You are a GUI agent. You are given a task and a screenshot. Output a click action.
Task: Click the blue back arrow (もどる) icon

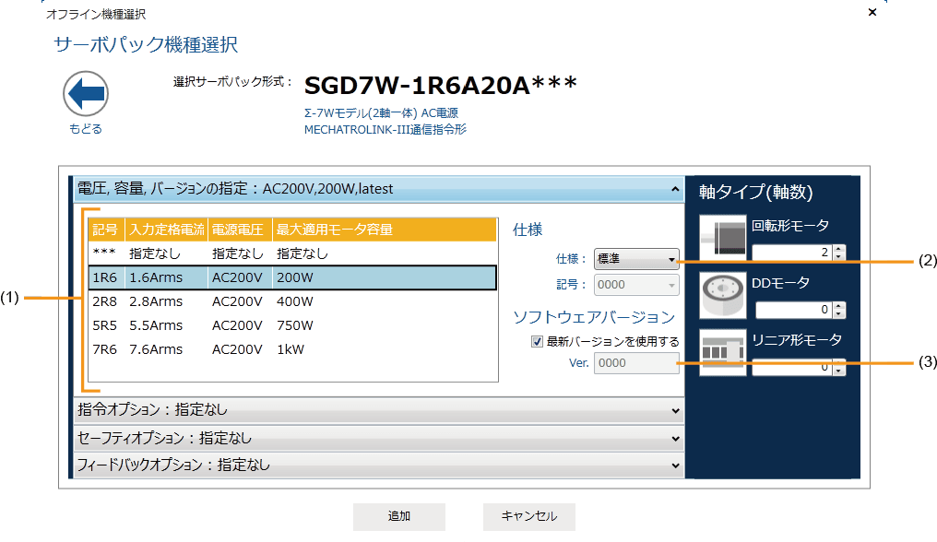pos(86,94)
